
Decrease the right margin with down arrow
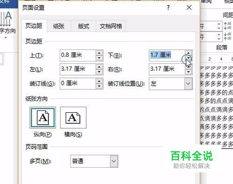point(188,72)
